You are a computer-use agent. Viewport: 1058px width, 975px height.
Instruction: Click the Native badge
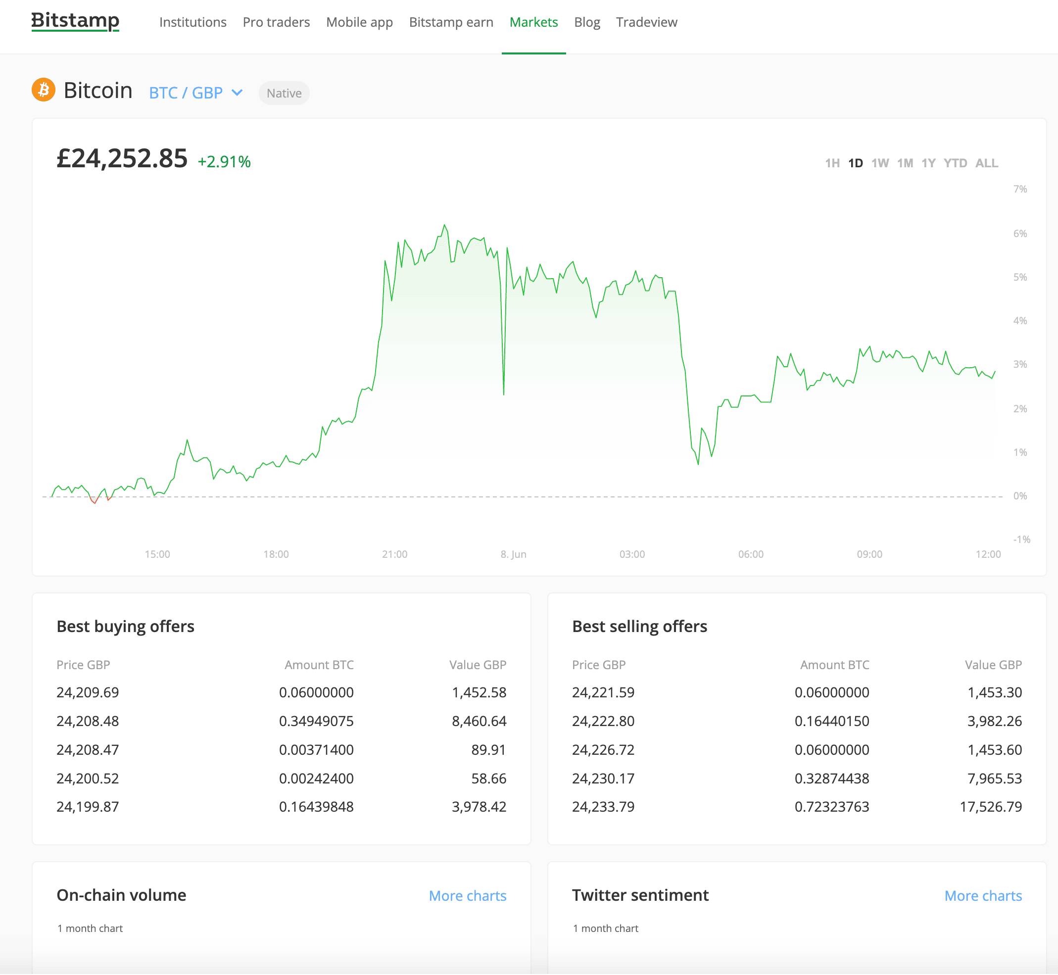pyautogui.click(x=284, y=94)
